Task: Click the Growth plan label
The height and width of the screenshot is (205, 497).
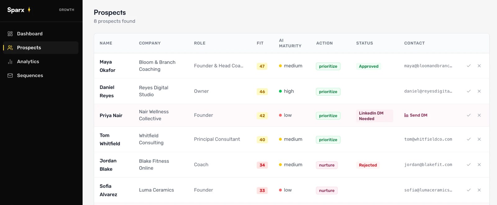Action: coord(66,10)
